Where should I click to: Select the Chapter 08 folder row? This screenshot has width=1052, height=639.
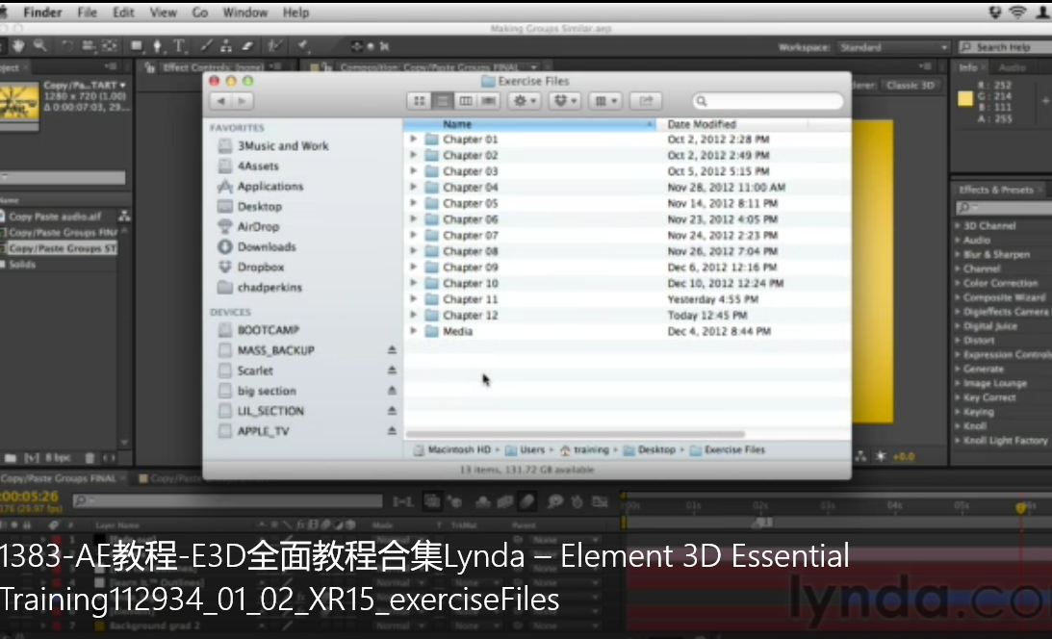click(627, 251)
